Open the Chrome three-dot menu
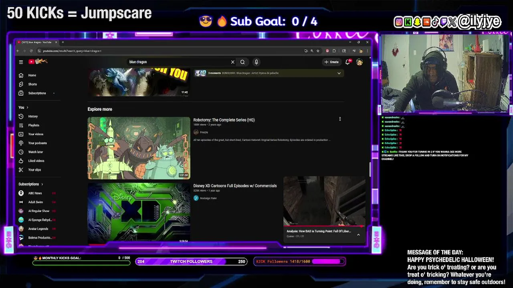Screen dimensions: 513x288 [367, 51]
